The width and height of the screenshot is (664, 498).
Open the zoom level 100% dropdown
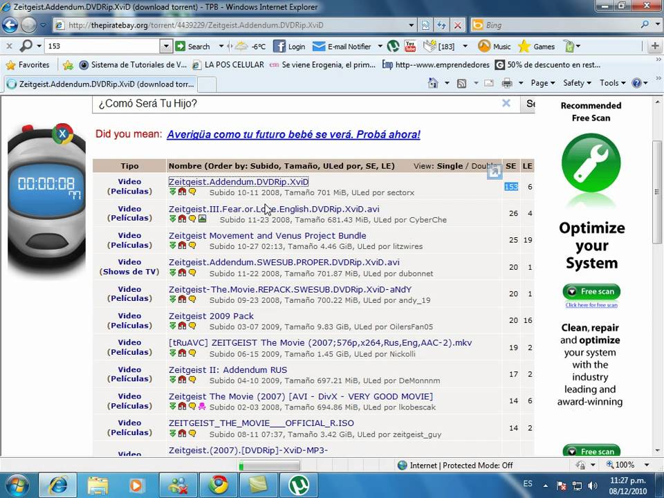pyautogui.click(x=647, y=465)
